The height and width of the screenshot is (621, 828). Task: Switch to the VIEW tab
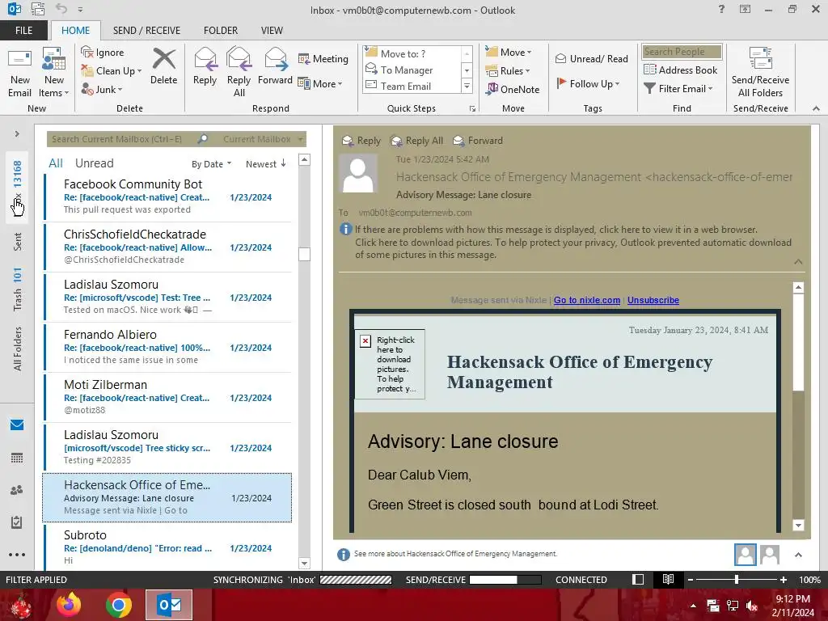tap(272, 31)
